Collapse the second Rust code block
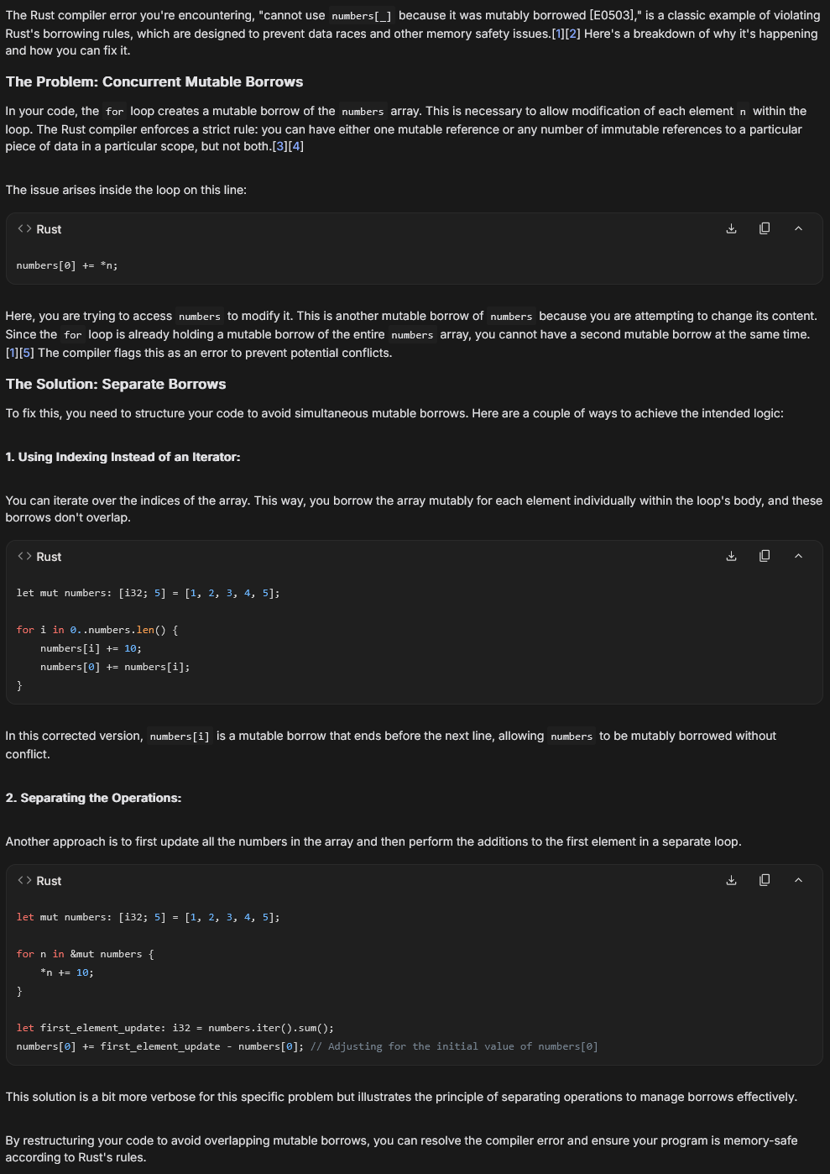Screen dimensions: 830x1174 pyautogui.click(x=798, y=556)
